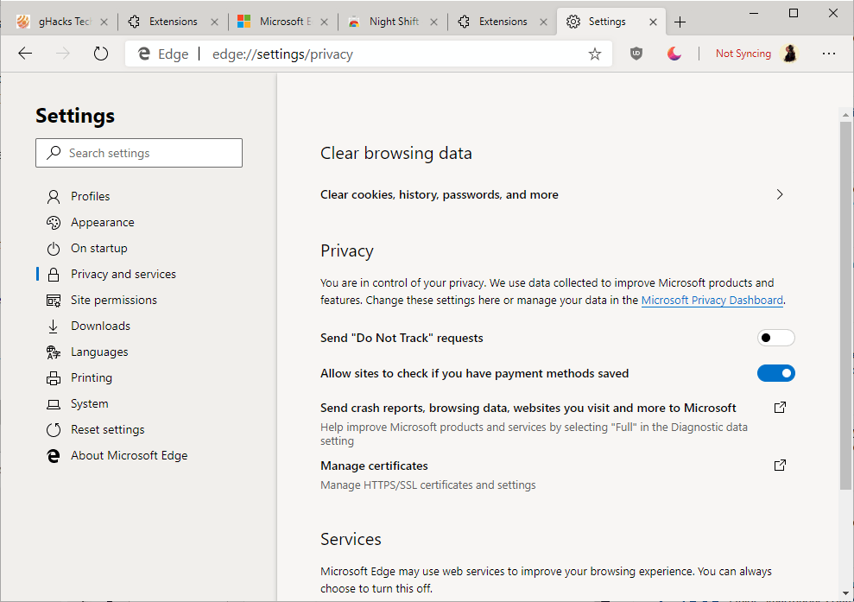Click Clear cookies, history, passwords, and more
The height and width of the screenshot is (602, 854).
pyautogui.click(x=439, y=194)
